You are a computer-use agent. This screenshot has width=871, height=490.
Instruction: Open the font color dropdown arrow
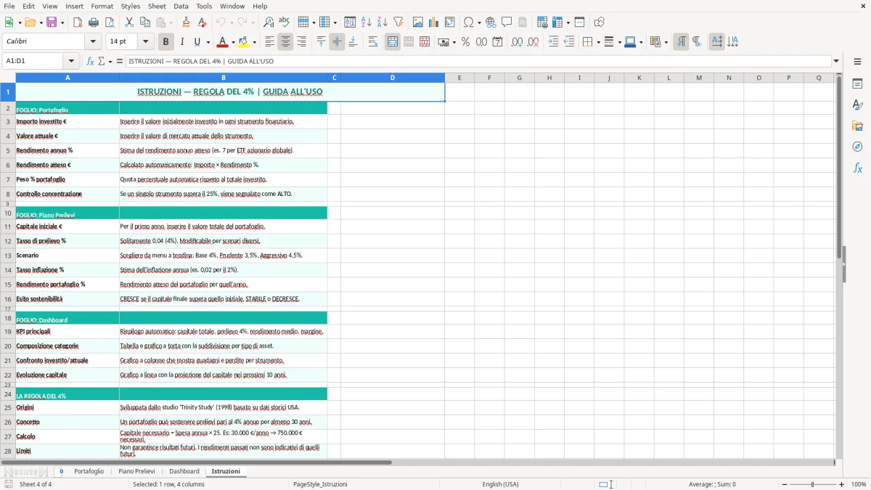pos(233,42)
